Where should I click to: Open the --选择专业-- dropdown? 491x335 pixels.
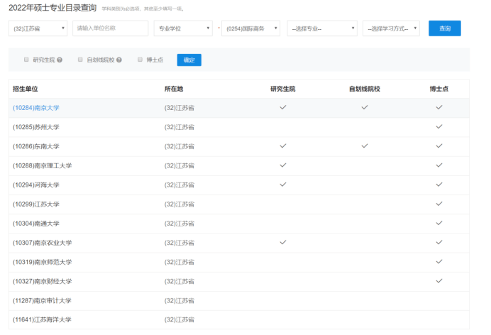[322, 28]
